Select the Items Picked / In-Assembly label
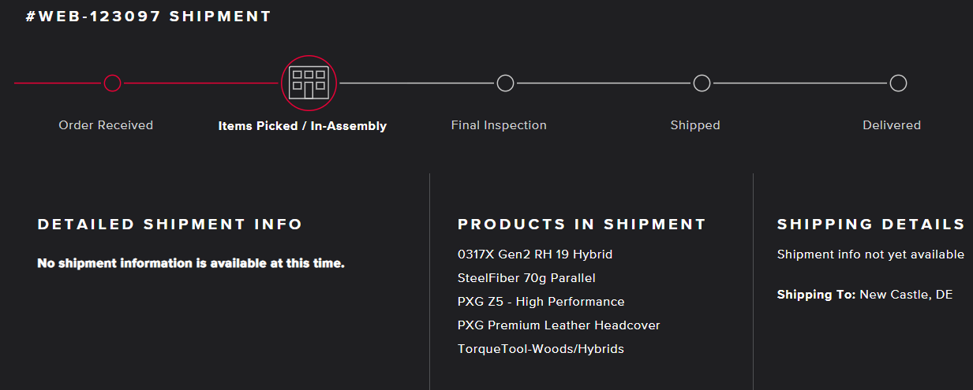 (x=302, y=126)
